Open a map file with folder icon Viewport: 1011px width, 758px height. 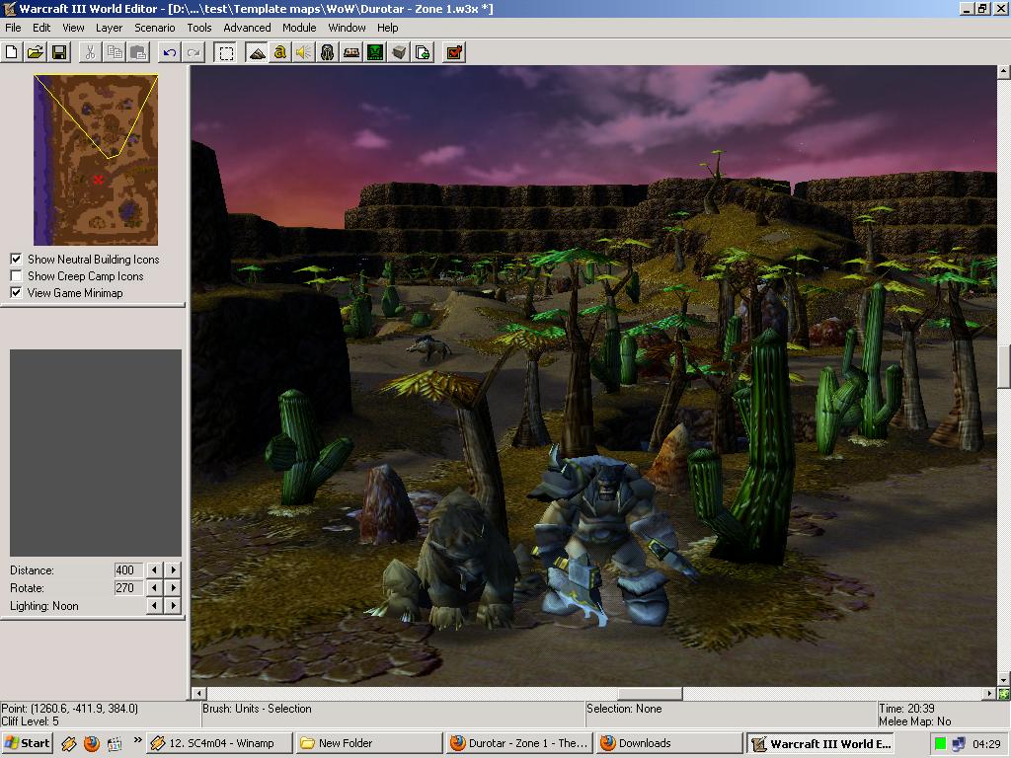[36, 52]
